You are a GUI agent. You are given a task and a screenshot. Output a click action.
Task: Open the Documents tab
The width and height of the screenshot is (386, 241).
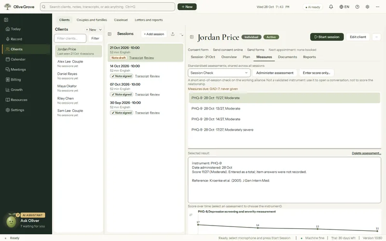coord(288,57)
